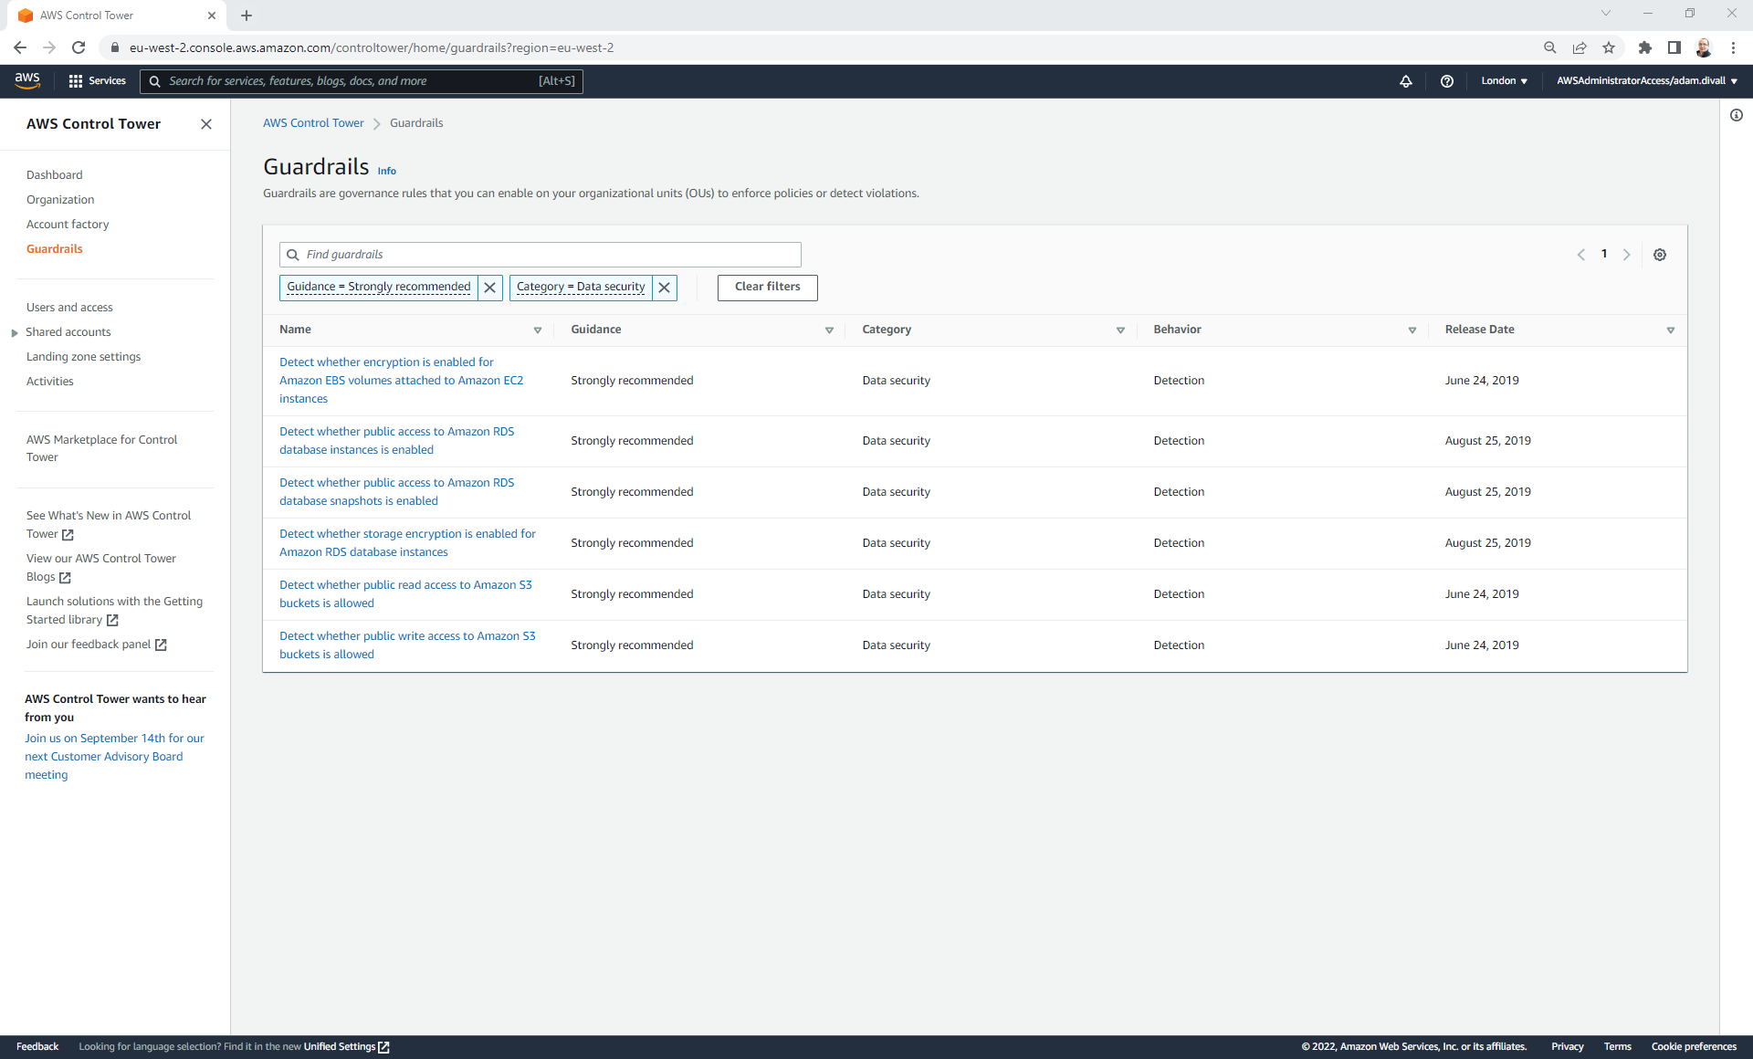Viewport: 1753px width, 1059px height.
Task: Open the Release Date column filter dropdown
Action: 1671,330
